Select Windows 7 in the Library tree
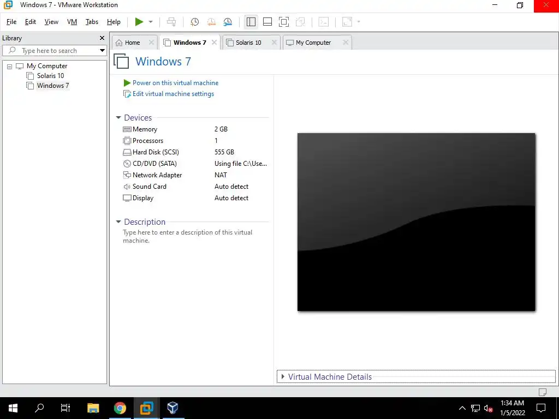Viewport: 559px width, 419px height. (53, 86)
